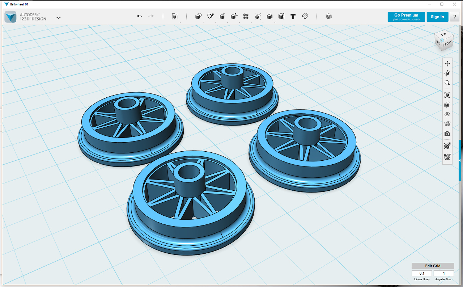Toggle sketch snapping off icon
The image size is (463, 287).
coord(447,157)
